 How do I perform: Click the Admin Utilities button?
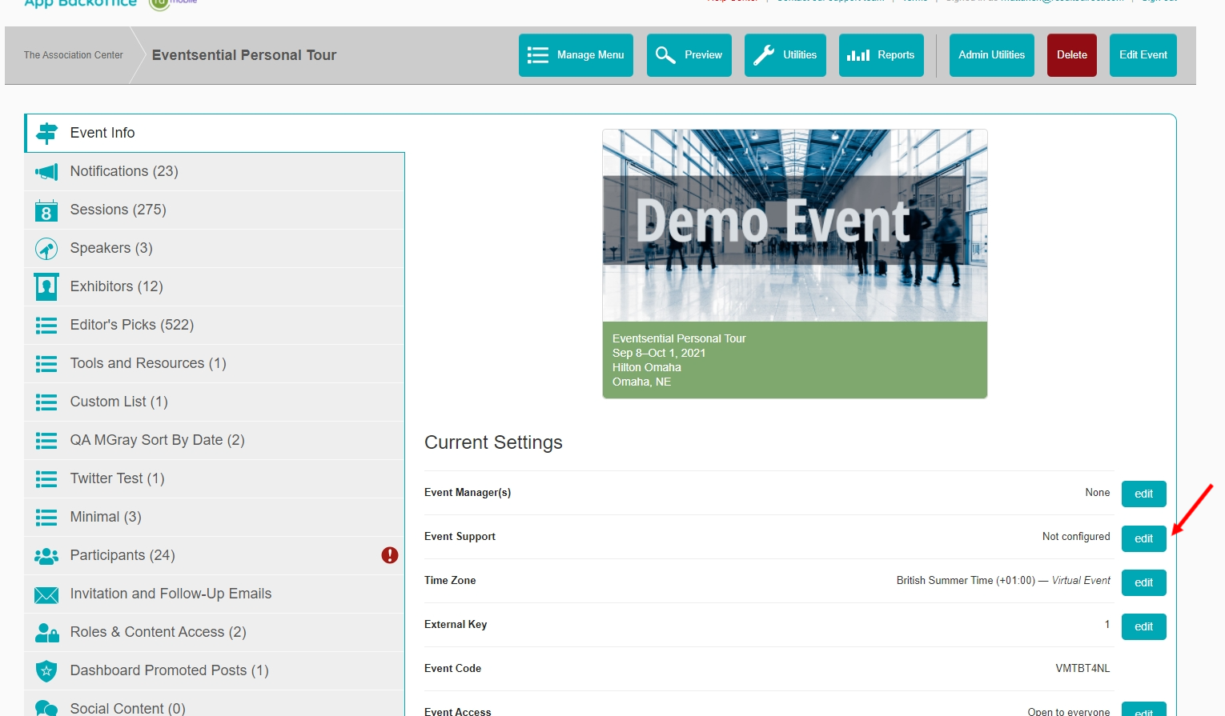click(x=992, y=55)
